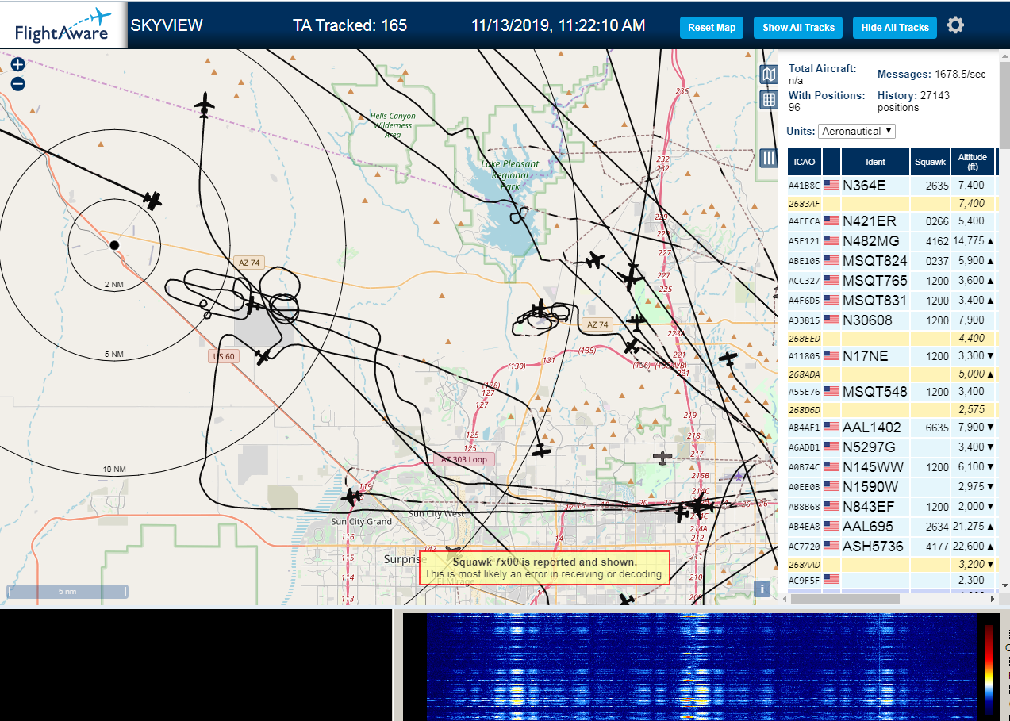Open the Units Aeronautical dropdown
The image size is (1010, 721).
tap(857, 131)
